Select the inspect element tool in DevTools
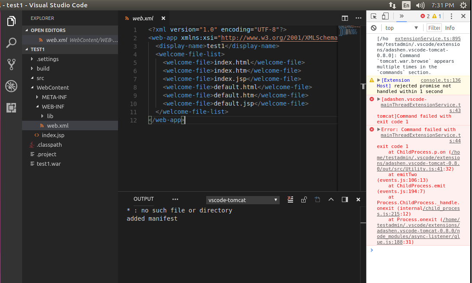Image resolution: width=472 pixels, height=283 pixels. (x=374, y=16)
